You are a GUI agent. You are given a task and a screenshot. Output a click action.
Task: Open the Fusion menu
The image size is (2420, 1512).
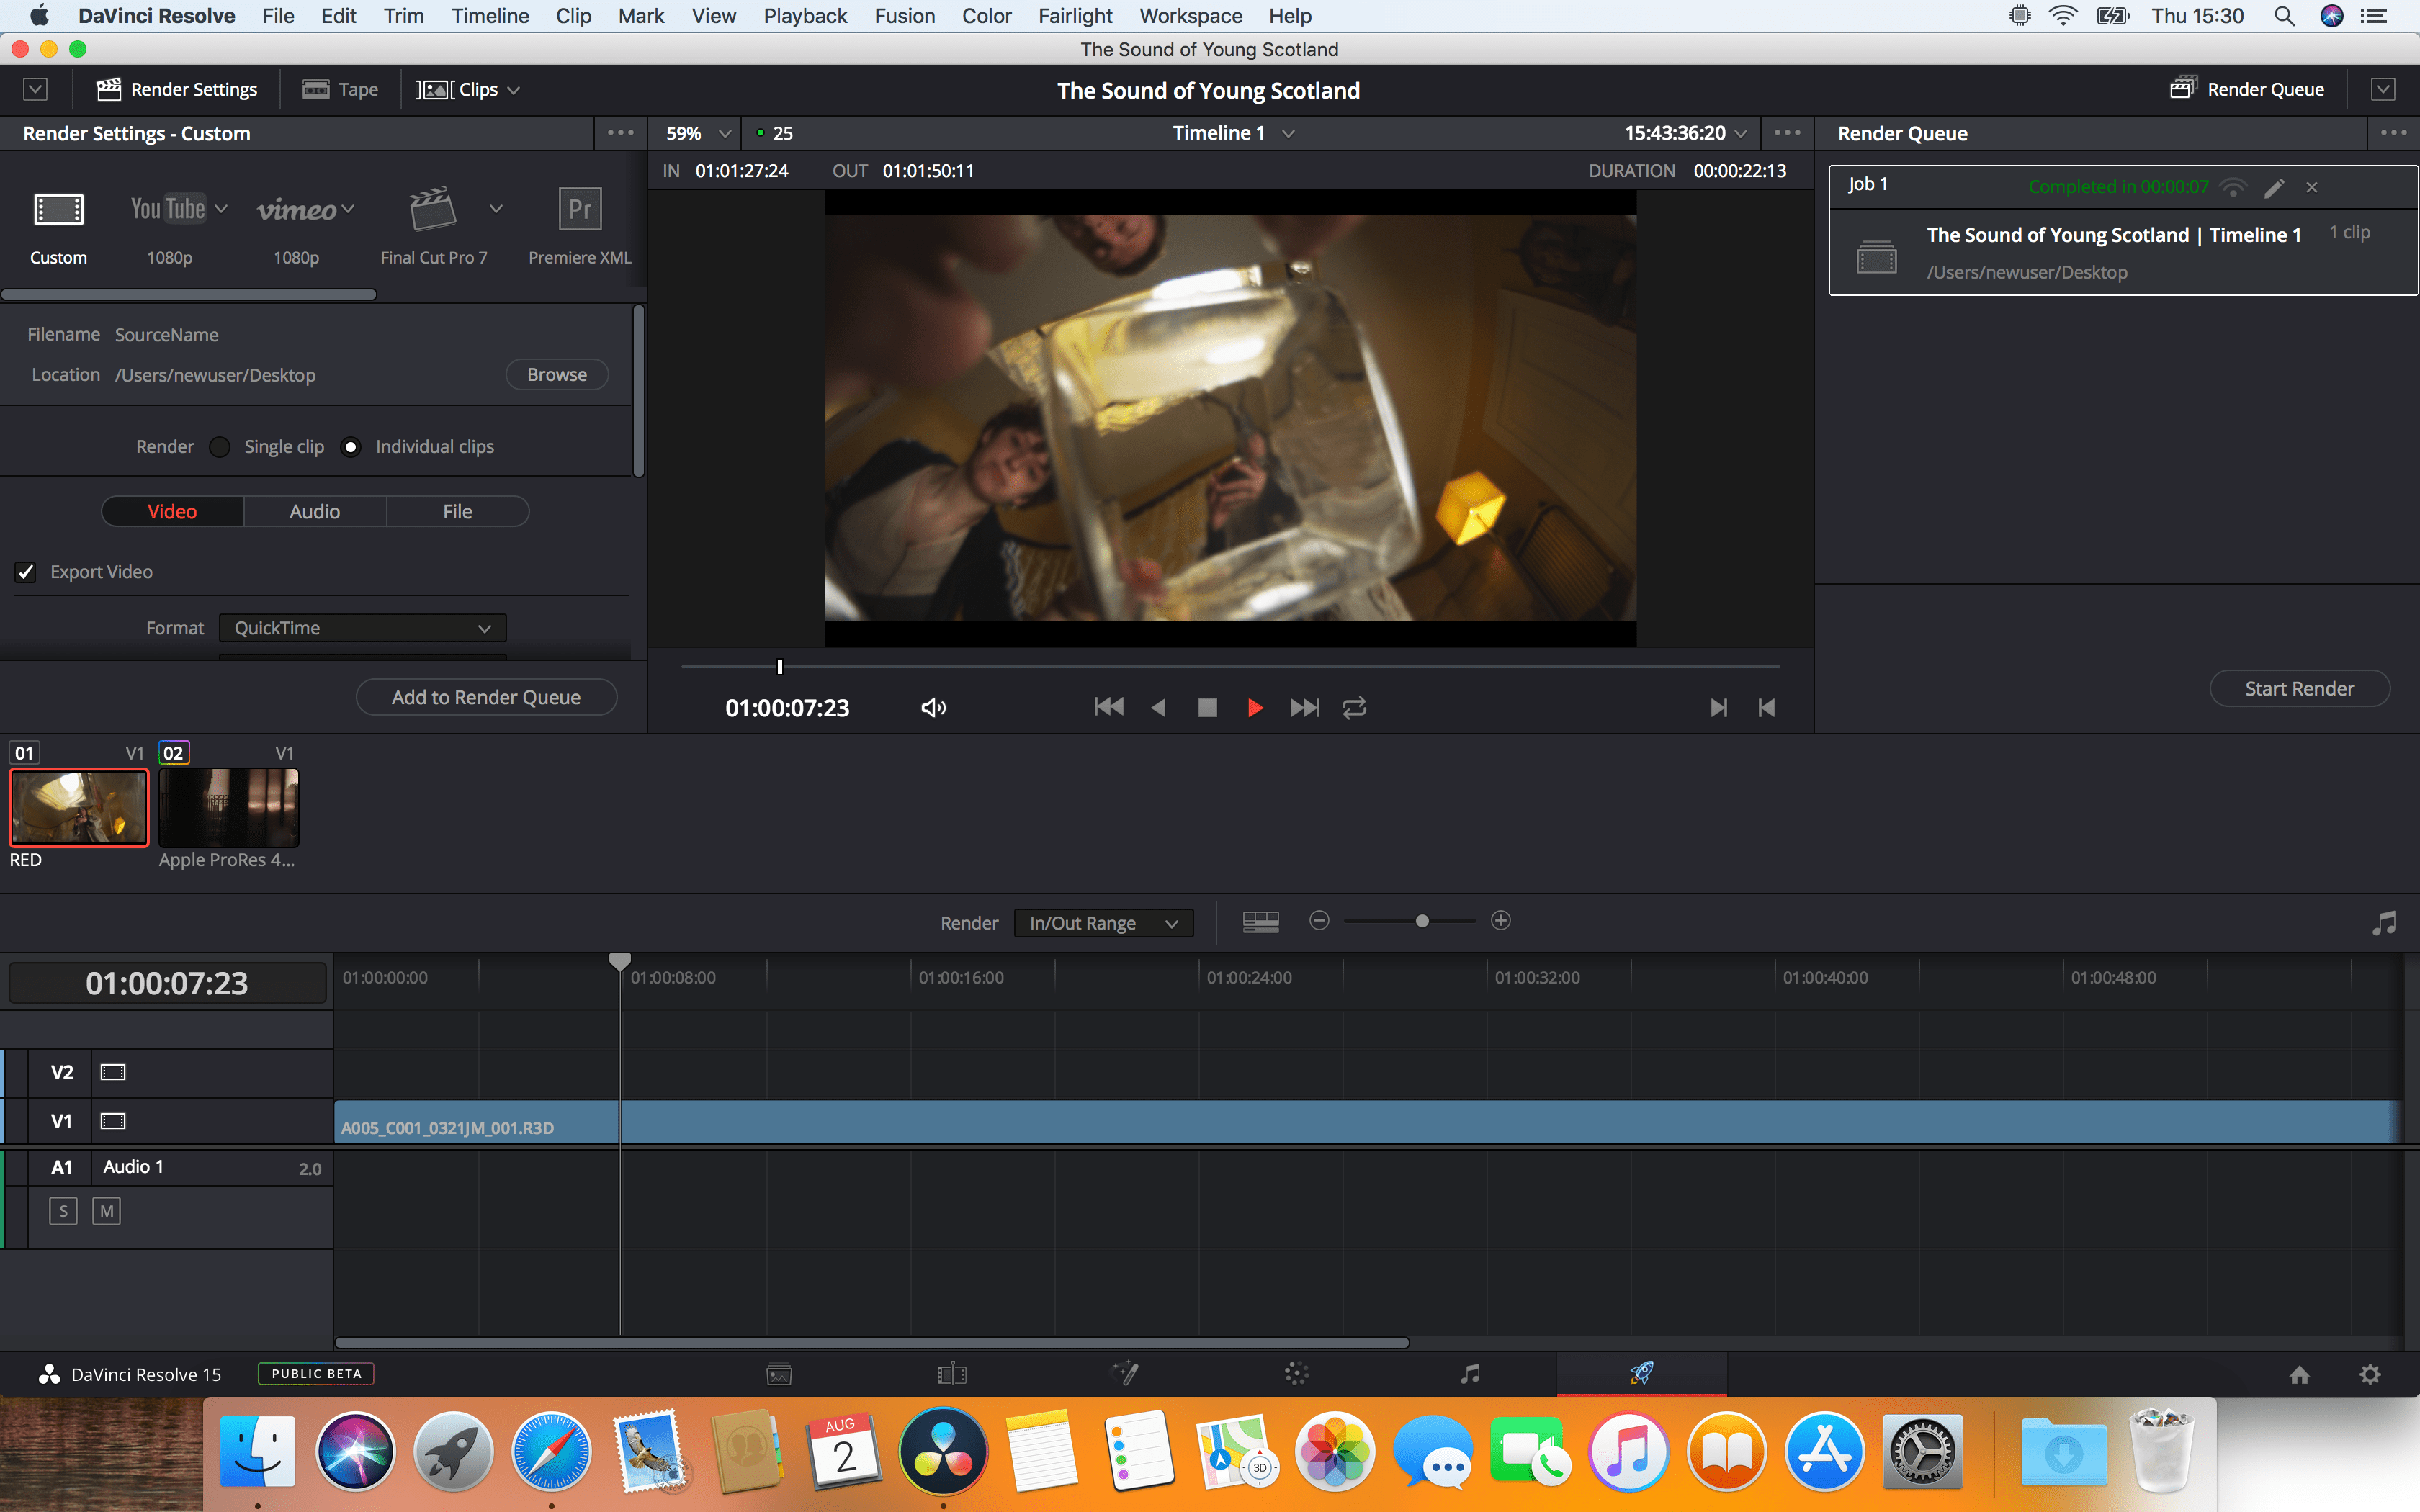(904, 16)
